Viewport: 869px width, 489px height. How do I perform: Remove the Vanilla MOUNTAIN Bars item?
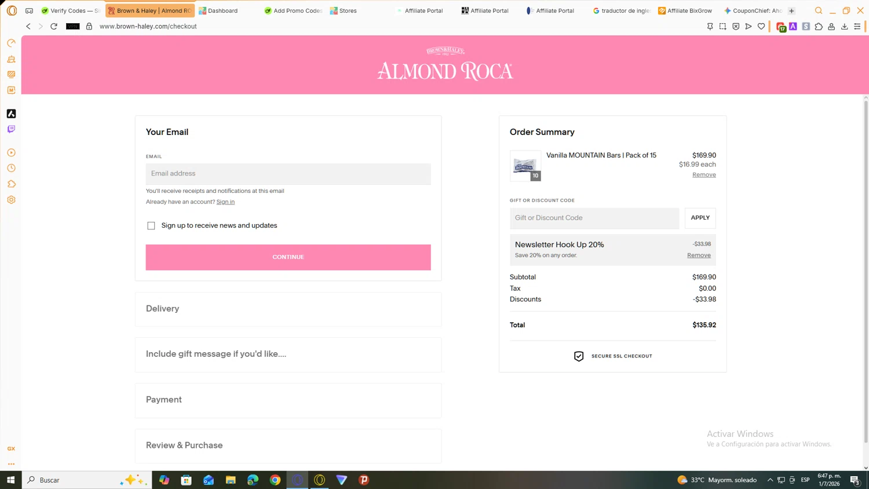(704, 175)
